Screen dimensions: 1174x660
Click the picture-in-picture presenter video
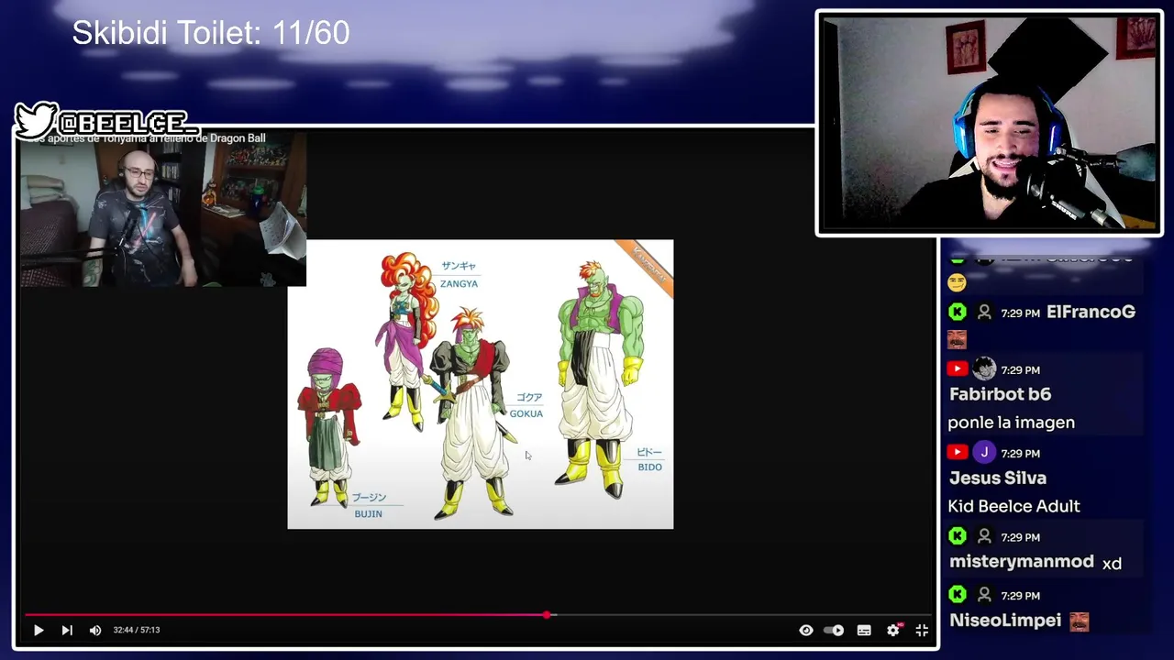point(163,209)
